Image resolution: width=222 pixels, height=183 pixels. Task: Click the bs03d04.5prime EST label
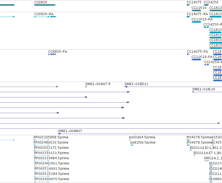[142, 137]
